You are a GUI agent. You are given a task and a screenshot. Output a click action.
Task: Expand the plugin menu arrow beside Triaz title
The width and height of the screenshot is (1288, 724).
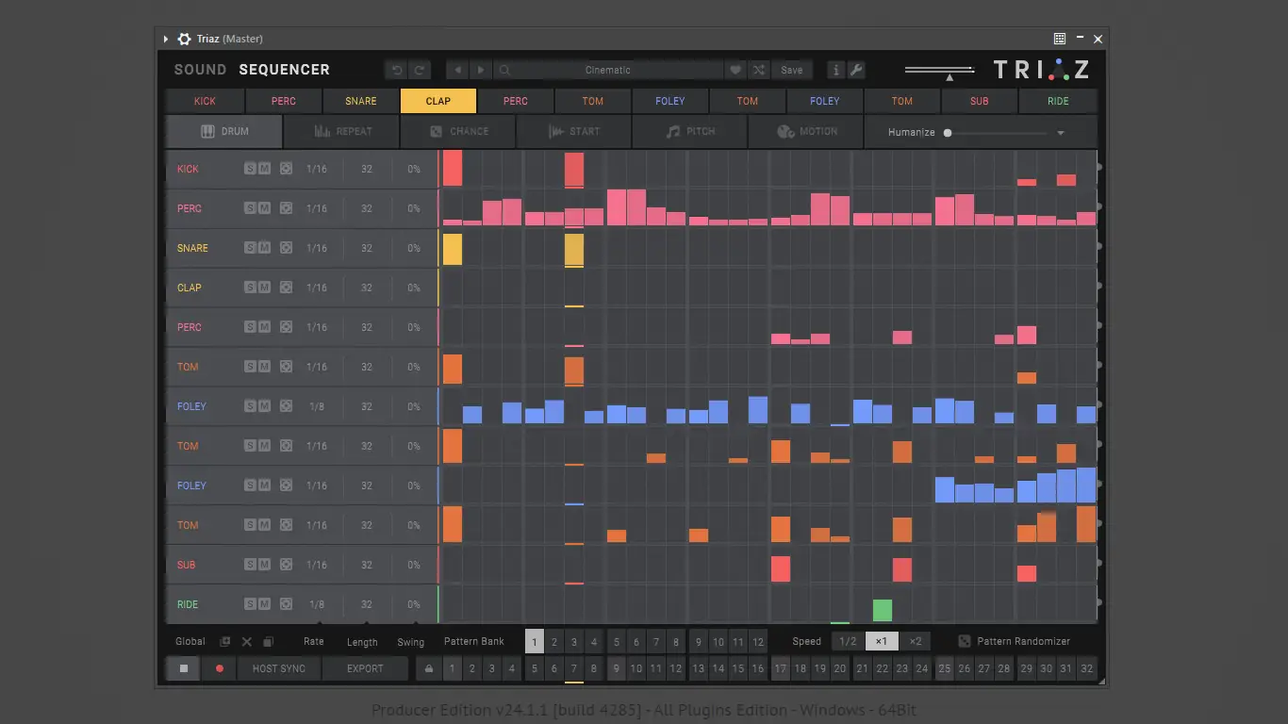pos(166,39)
